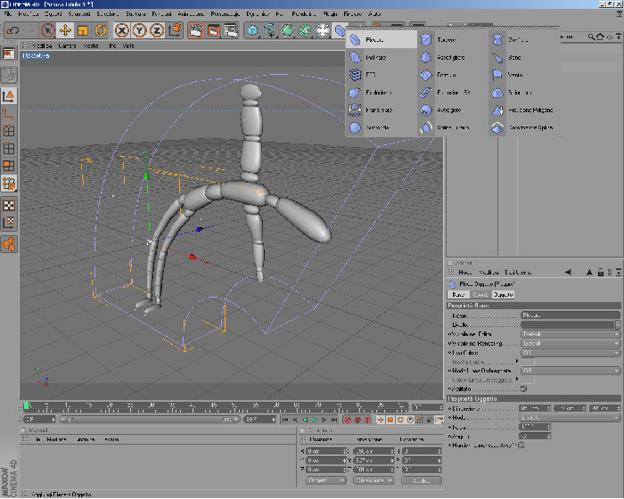624x499 pixels.
Task: Open the Dimensione dropdown in Coordinates
Action: 373,480
